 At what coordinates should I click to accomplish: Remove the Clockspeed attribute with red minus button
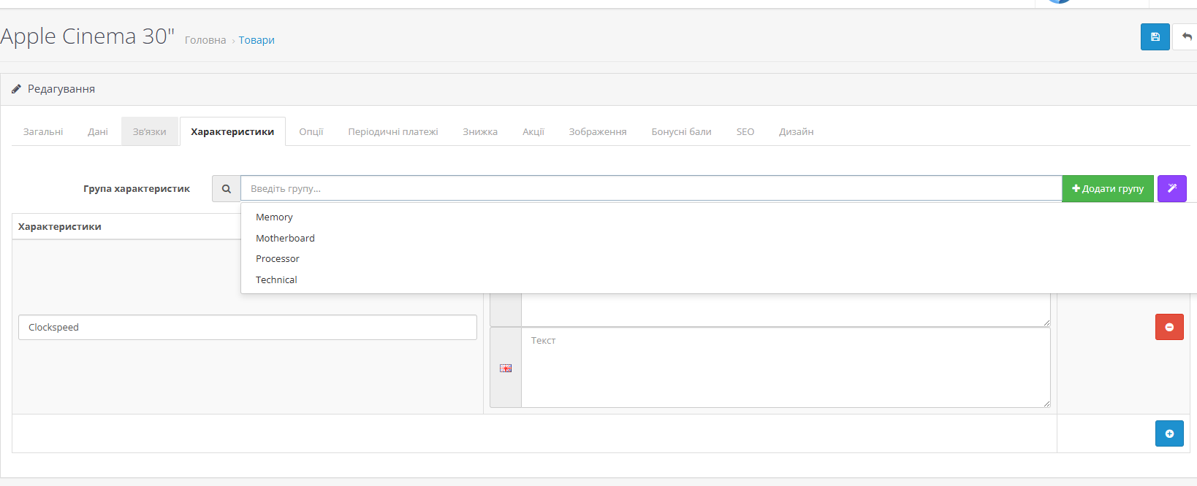tap(1169, 327)
